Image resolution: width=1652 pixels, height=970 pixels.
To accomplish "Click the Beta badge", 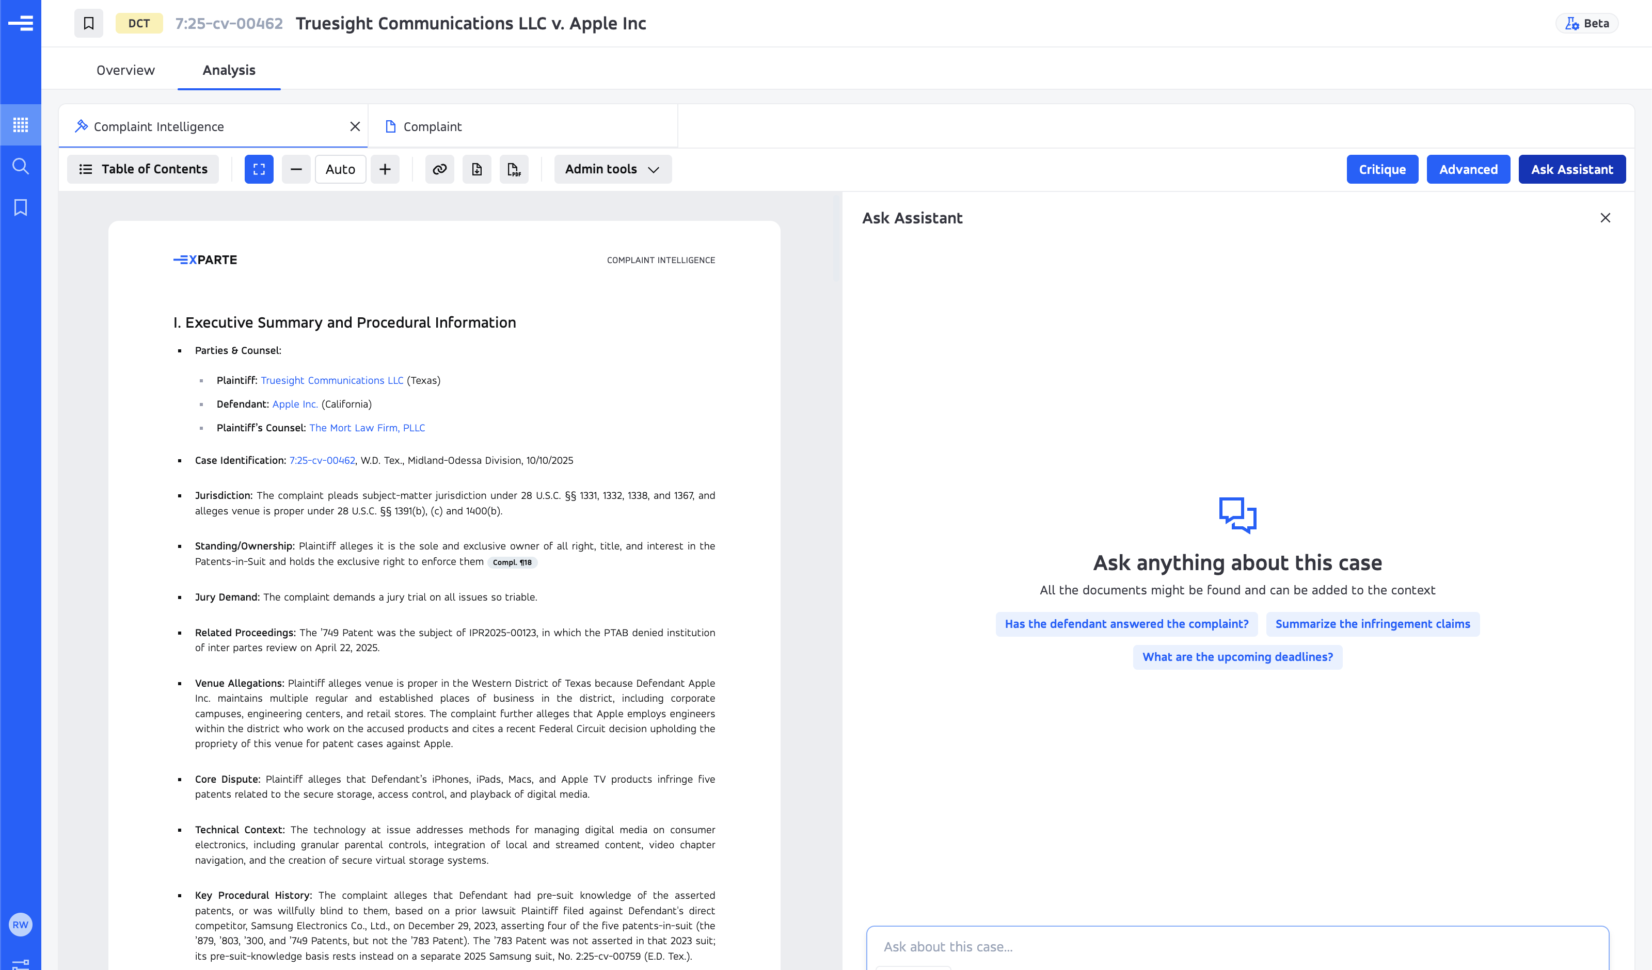I will tap(1586, 24).
